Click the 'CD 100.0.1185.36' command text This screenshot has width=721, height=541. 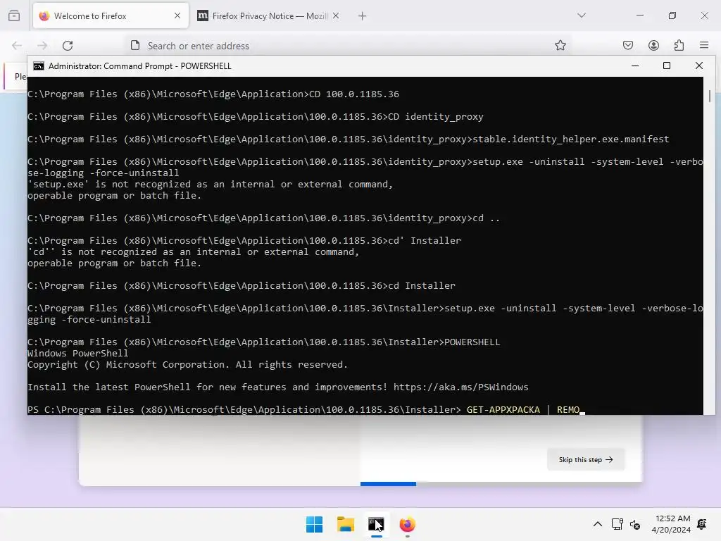pos(354,94)
